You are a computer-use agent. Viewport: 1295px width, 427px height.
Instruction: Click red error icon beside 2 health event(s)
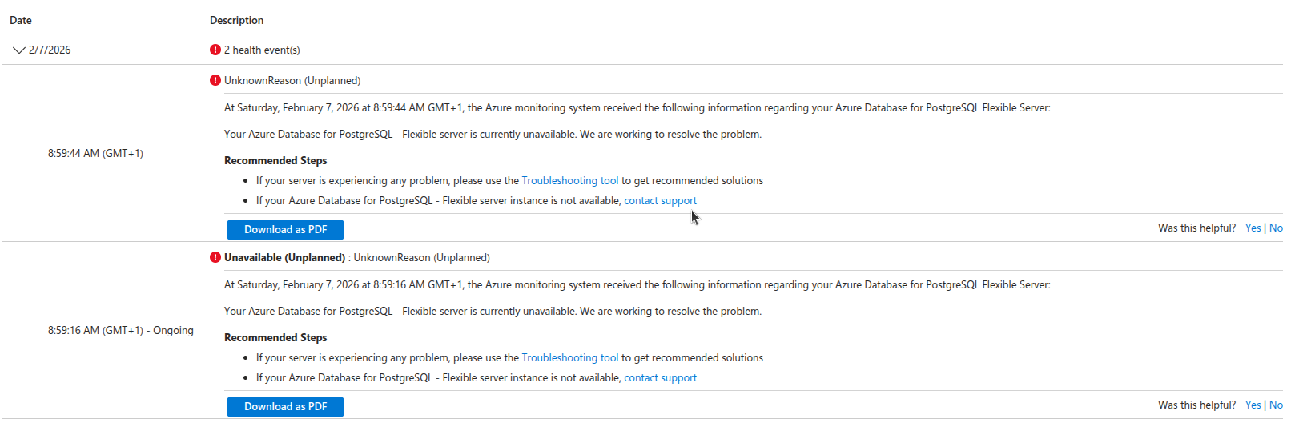215,50
